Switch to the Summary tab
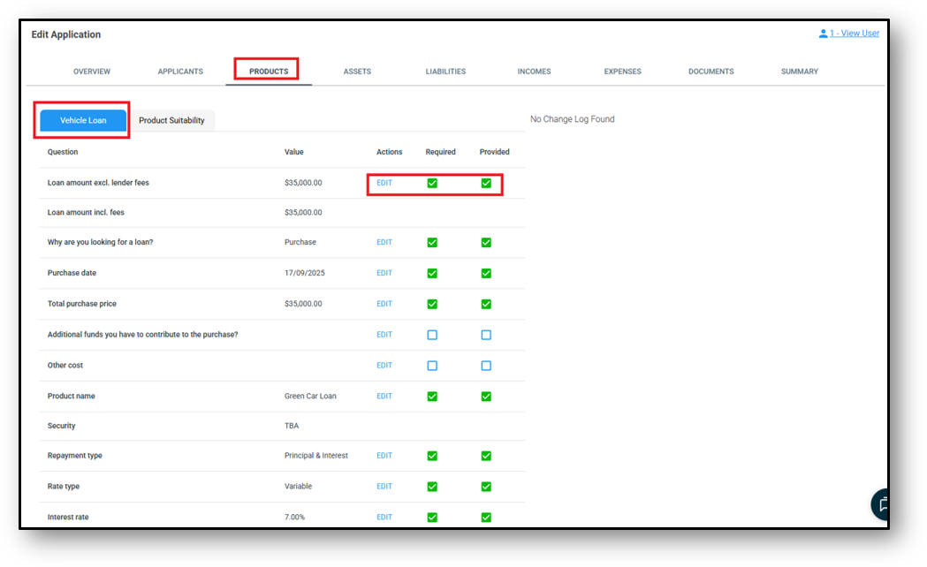The image size is (927, 567). [799, 72]
